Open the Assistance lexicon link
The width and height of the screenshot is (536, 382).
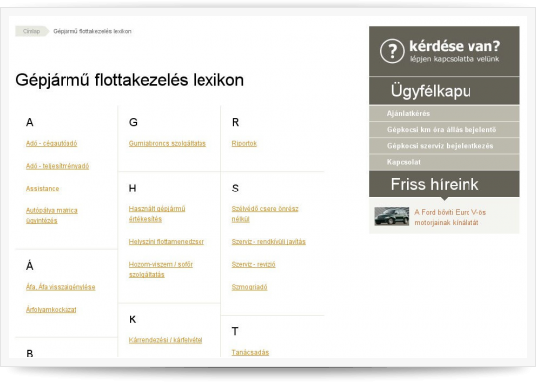[42, 189]
